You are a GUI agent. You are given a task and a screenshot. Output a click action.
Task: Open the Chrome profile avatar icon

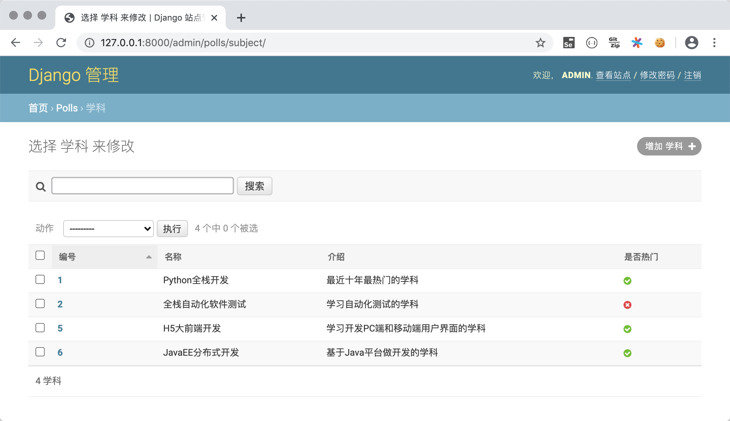691,43
